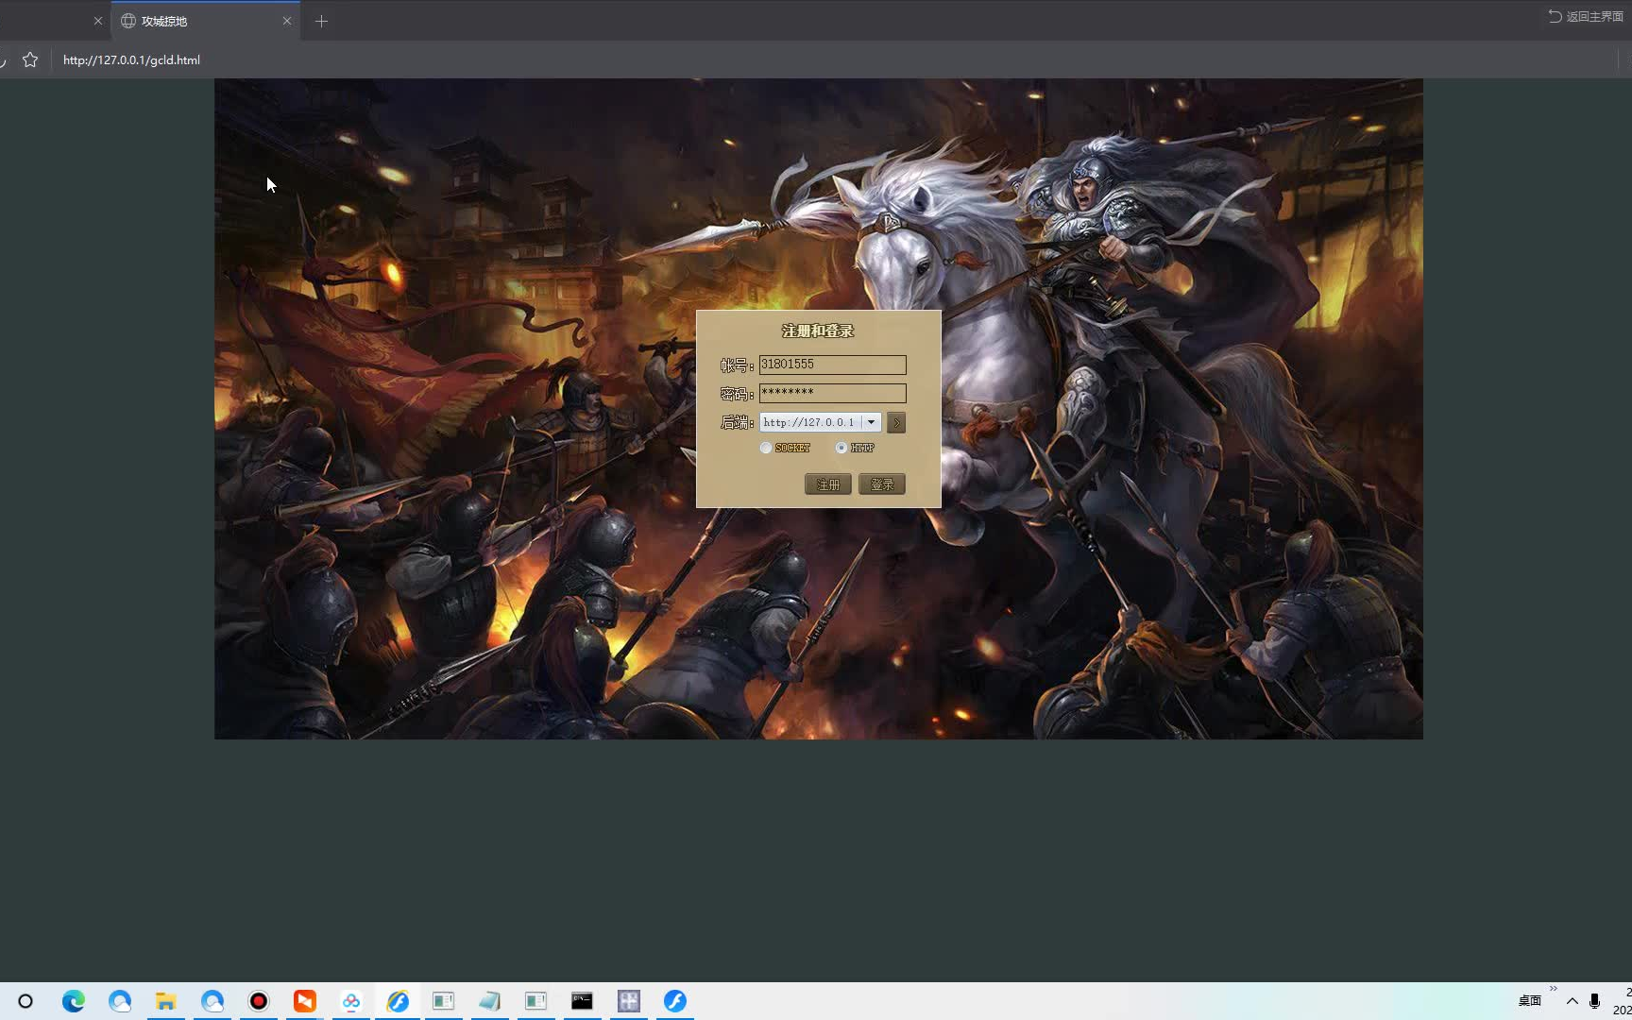Click the address bar URL
Screen dimensions: 1632x1020
point(131,59)
